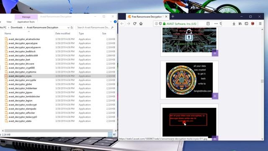The width and height of the screenshot is (268, 151).
Task: Open Firefox hamburger menu
Action: coord(260,23)
